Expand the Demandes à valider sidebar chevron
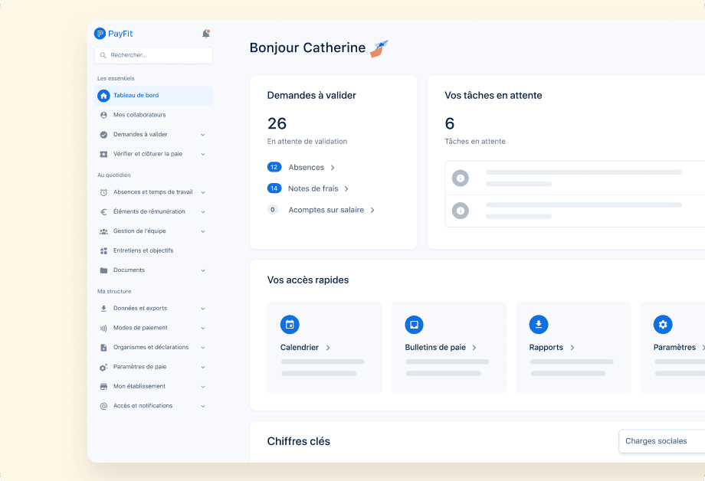705x481 pixels. click(203, 135)
